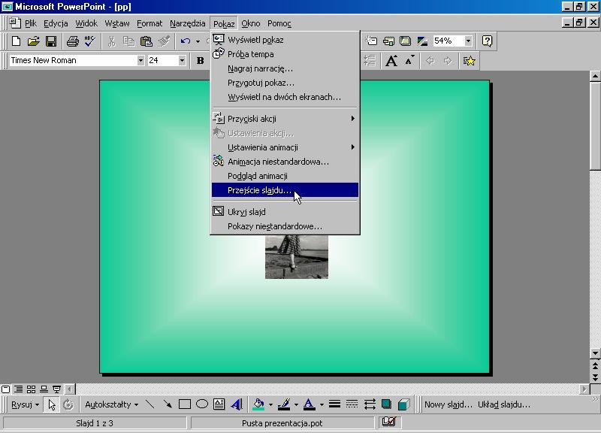
Task: Select the Format Painter brush icon
Action: click(x=164, y=41)
